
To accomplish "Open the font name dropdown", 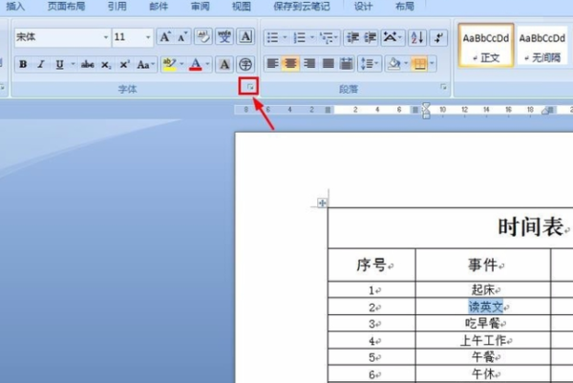I will 106,37.
